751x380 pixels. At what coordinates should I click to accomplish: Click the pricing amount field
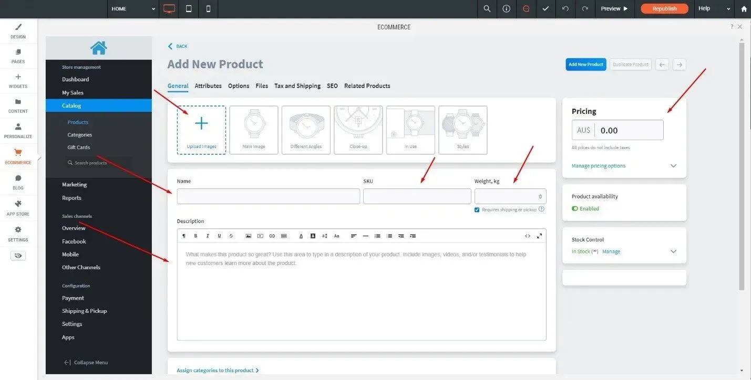[618, 130]
